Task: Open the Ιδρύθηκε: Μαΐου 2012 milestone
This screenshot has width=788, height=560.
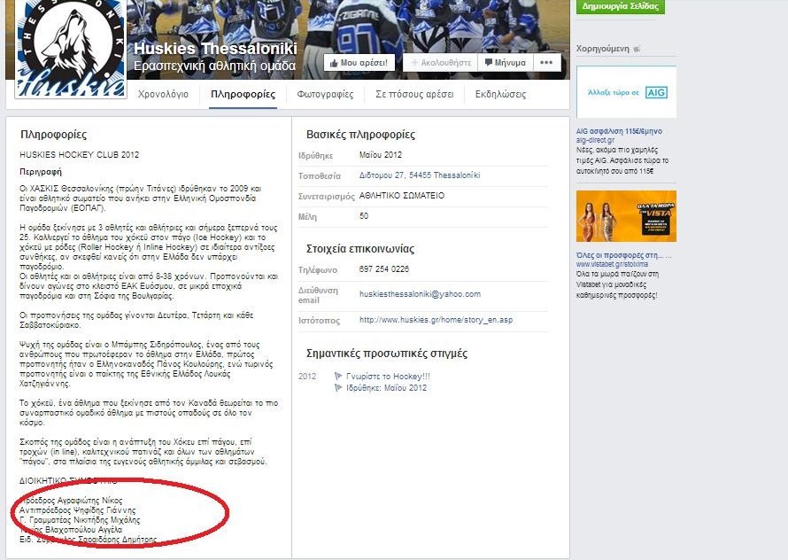Action: (386, 388)
